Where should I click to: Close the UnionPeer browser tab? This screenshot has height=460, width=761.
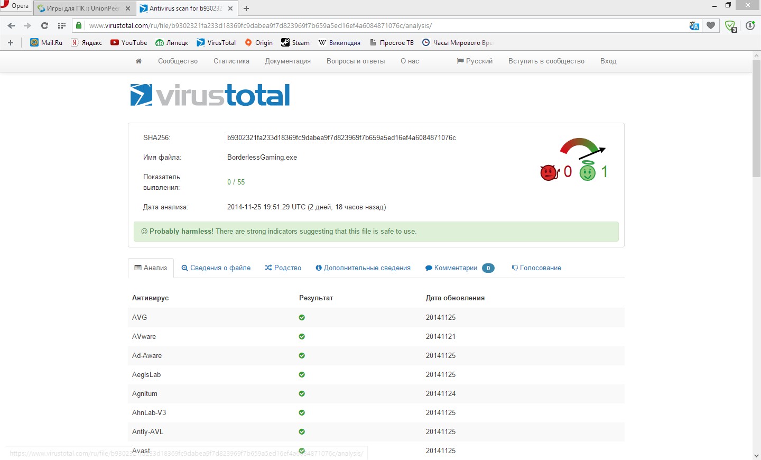(128, 8)
